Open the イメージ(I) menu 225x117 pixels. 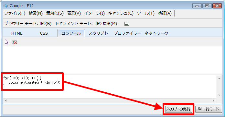[x=95, y=13]
